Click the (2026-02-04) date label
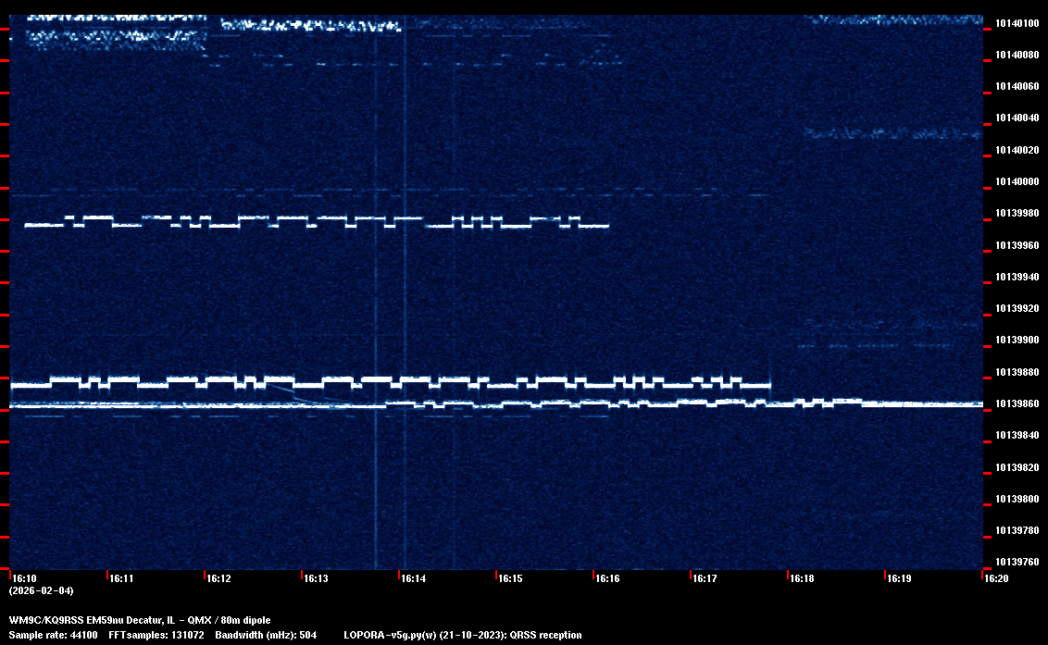The width and height of the screenshot is (1048, 645). click(x=41, y=590)
